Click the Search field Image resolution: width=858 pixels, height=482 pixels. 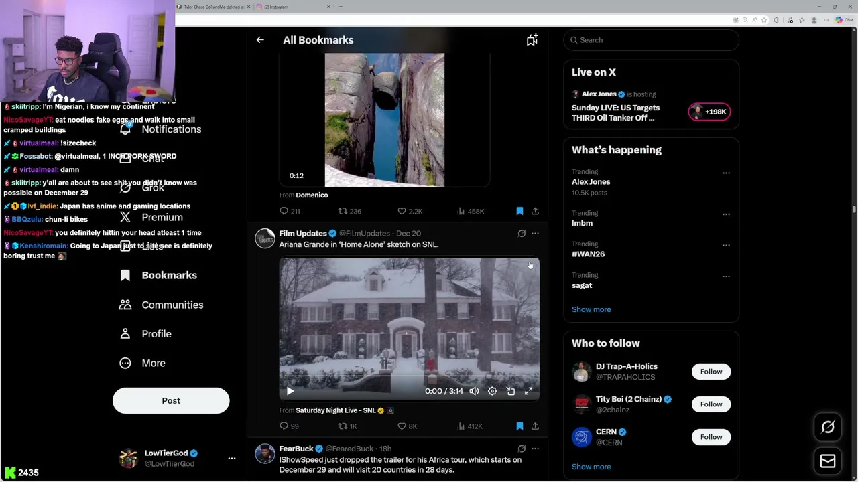[x=651, y=40]
